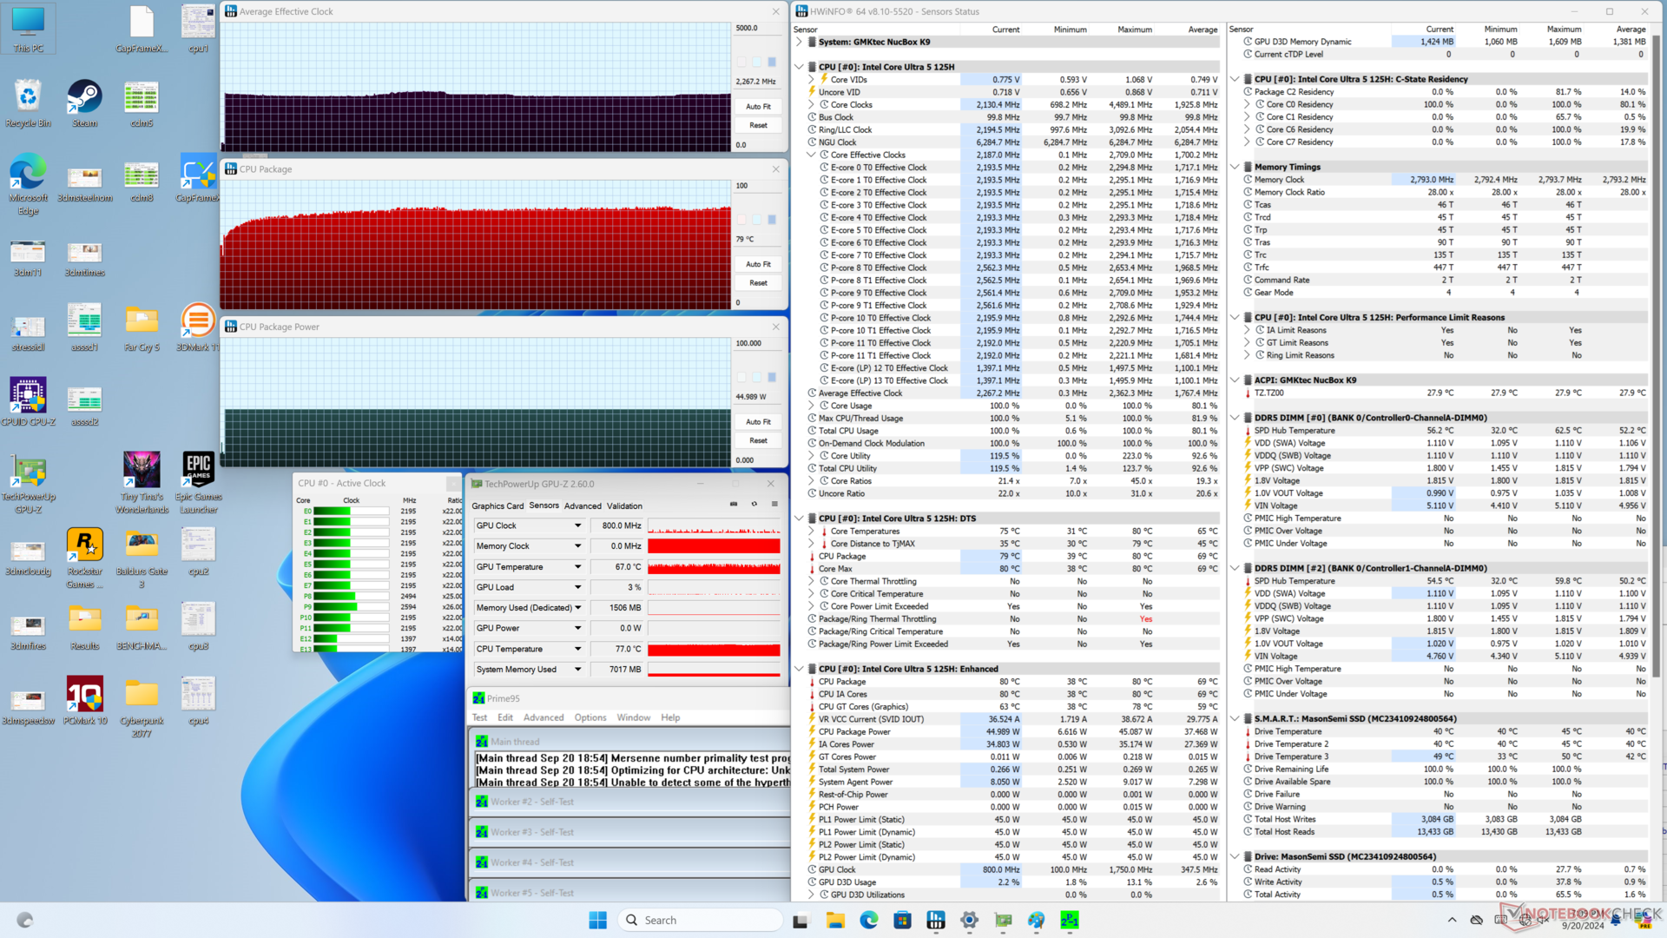Open File Explorer from the taskbar
This screenshot has height=938, width=1667.
[x=835, y=920]
